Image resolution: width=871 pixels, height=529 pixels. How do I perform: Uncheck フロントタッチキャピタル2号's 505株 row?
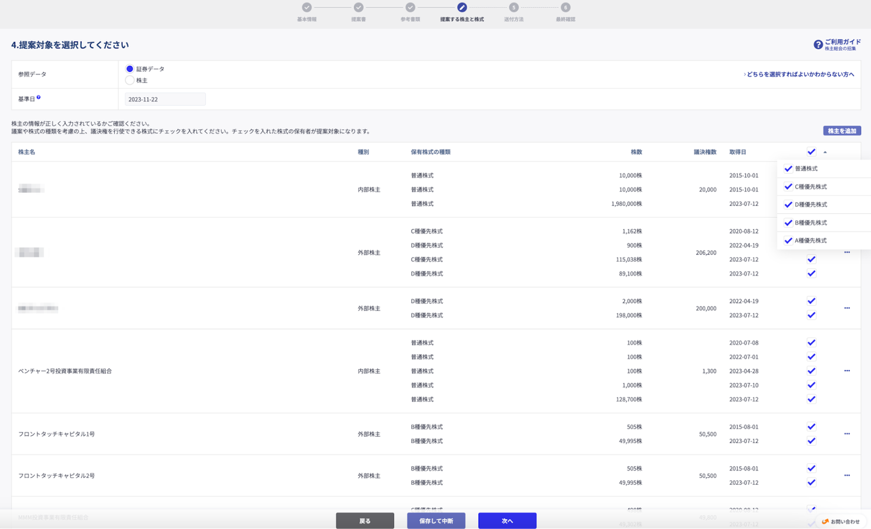811,469
